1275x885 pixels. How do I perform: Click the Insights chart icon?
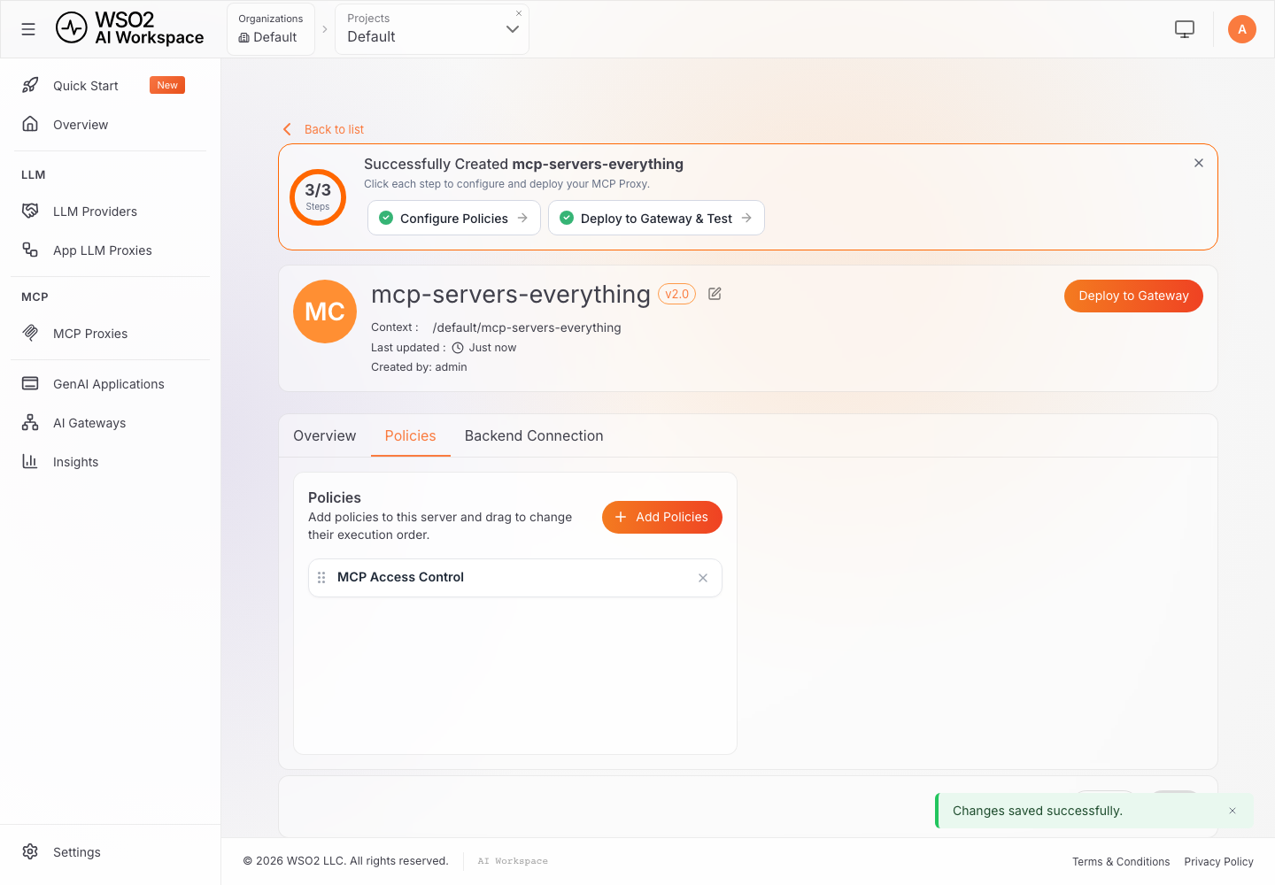(x=30, y=461)
